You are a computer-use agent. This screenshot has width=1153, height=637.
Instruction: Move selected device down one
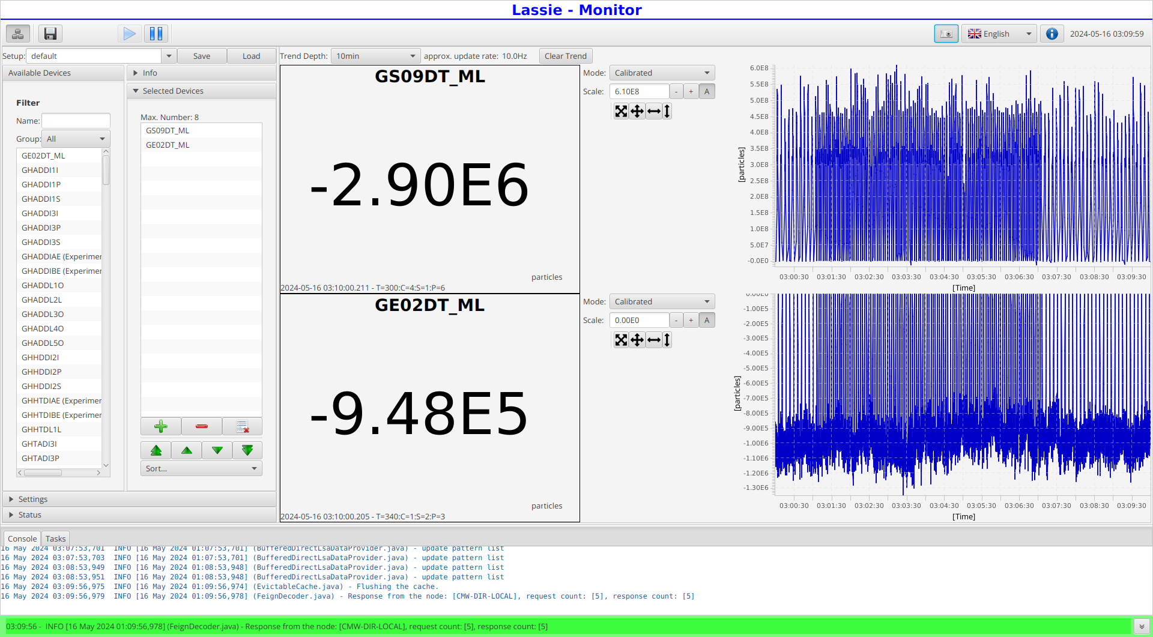[x=217, y=450]
